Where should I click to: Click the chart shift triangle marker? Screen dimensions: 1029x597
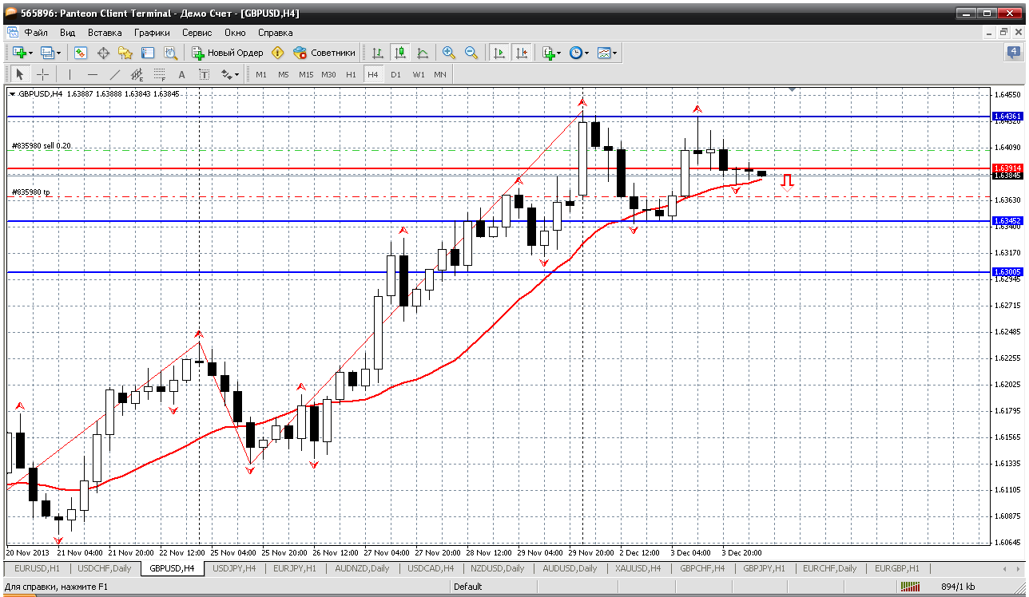(793, 90)
